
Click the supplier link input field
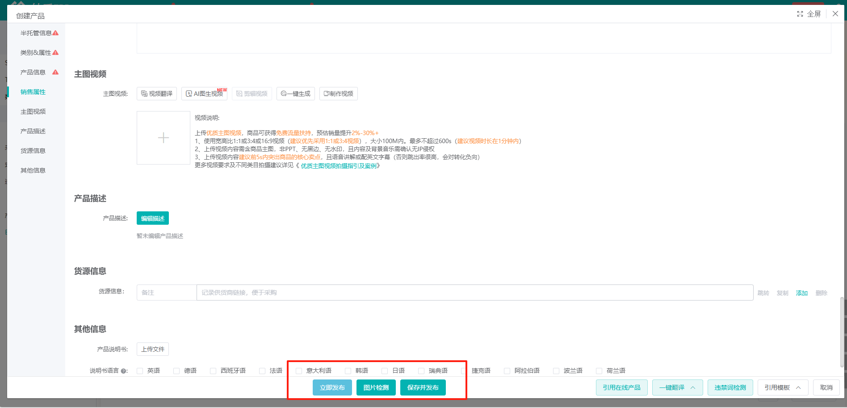tap(474, 293)
